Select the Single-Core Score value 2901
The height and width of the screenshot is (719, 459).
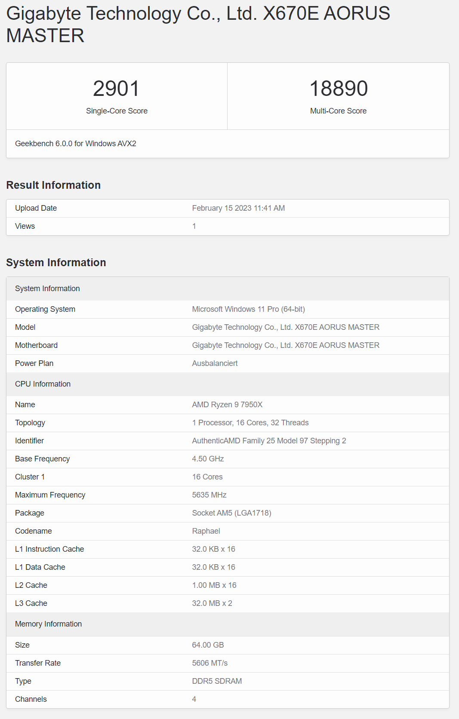pyautogui.click(x=117, y=89)
